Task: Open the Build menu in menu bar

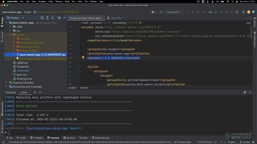Action: coord(67,2)
